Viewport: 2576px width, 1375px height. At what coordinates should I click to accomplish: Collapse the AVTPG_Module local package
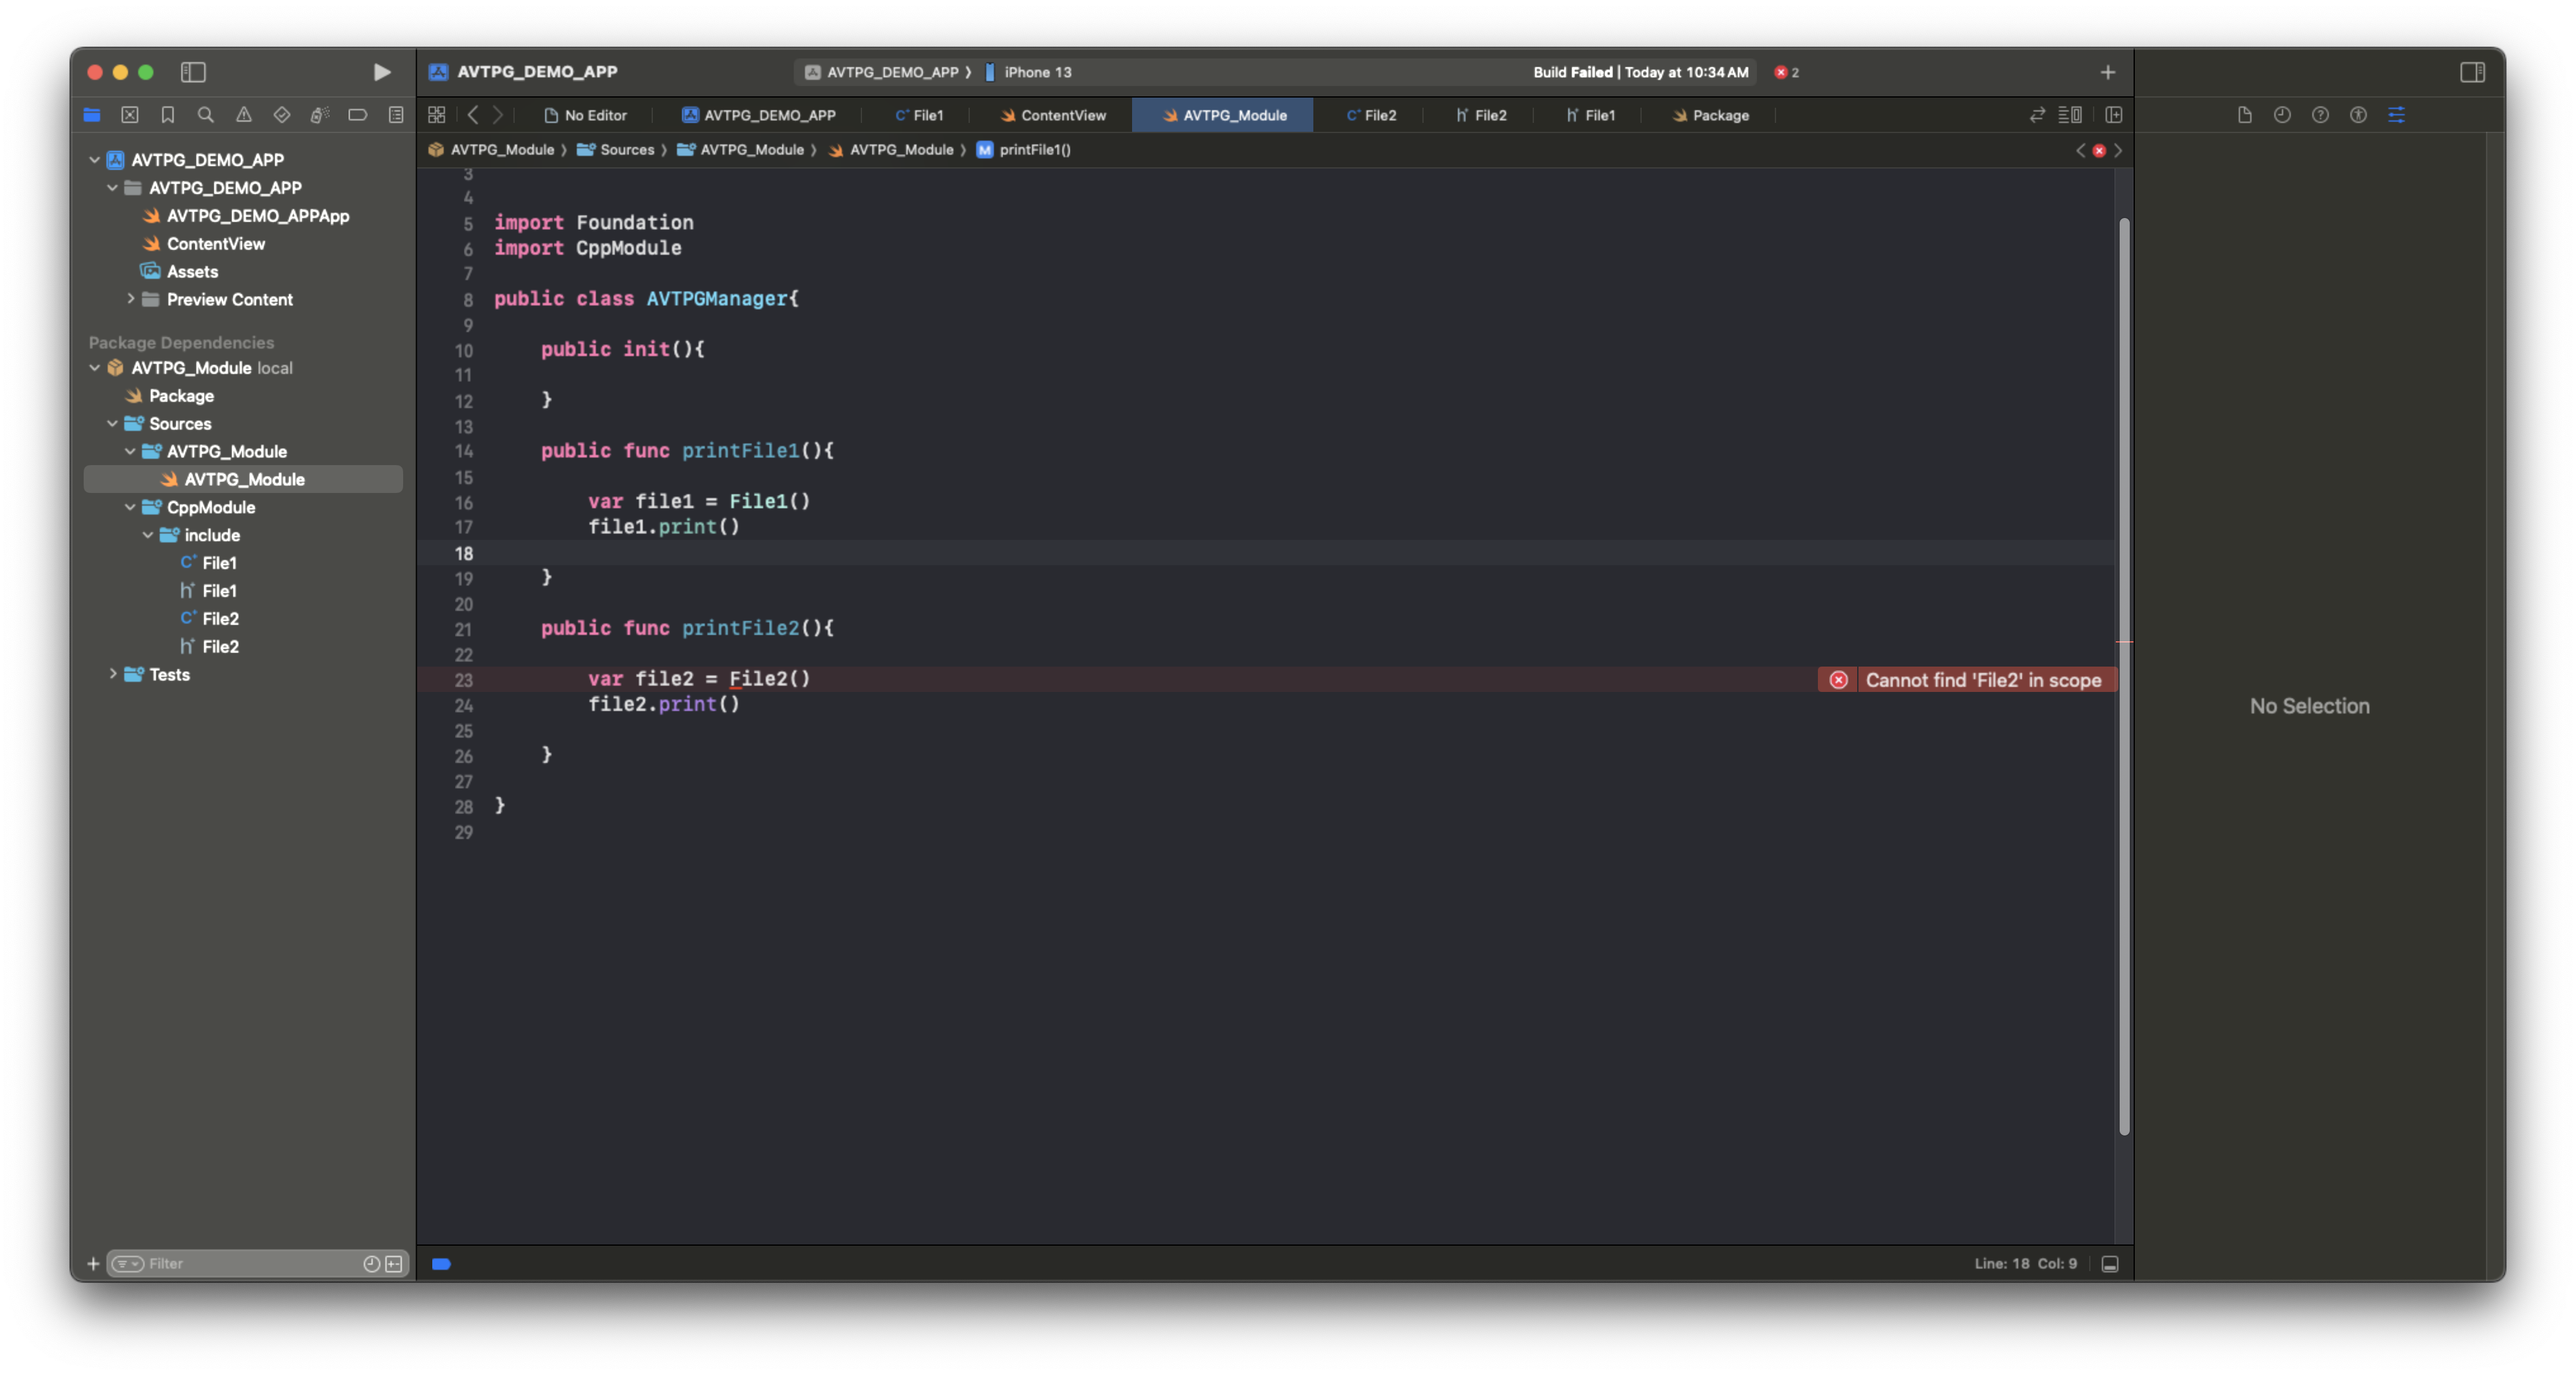tap(95, 367)
